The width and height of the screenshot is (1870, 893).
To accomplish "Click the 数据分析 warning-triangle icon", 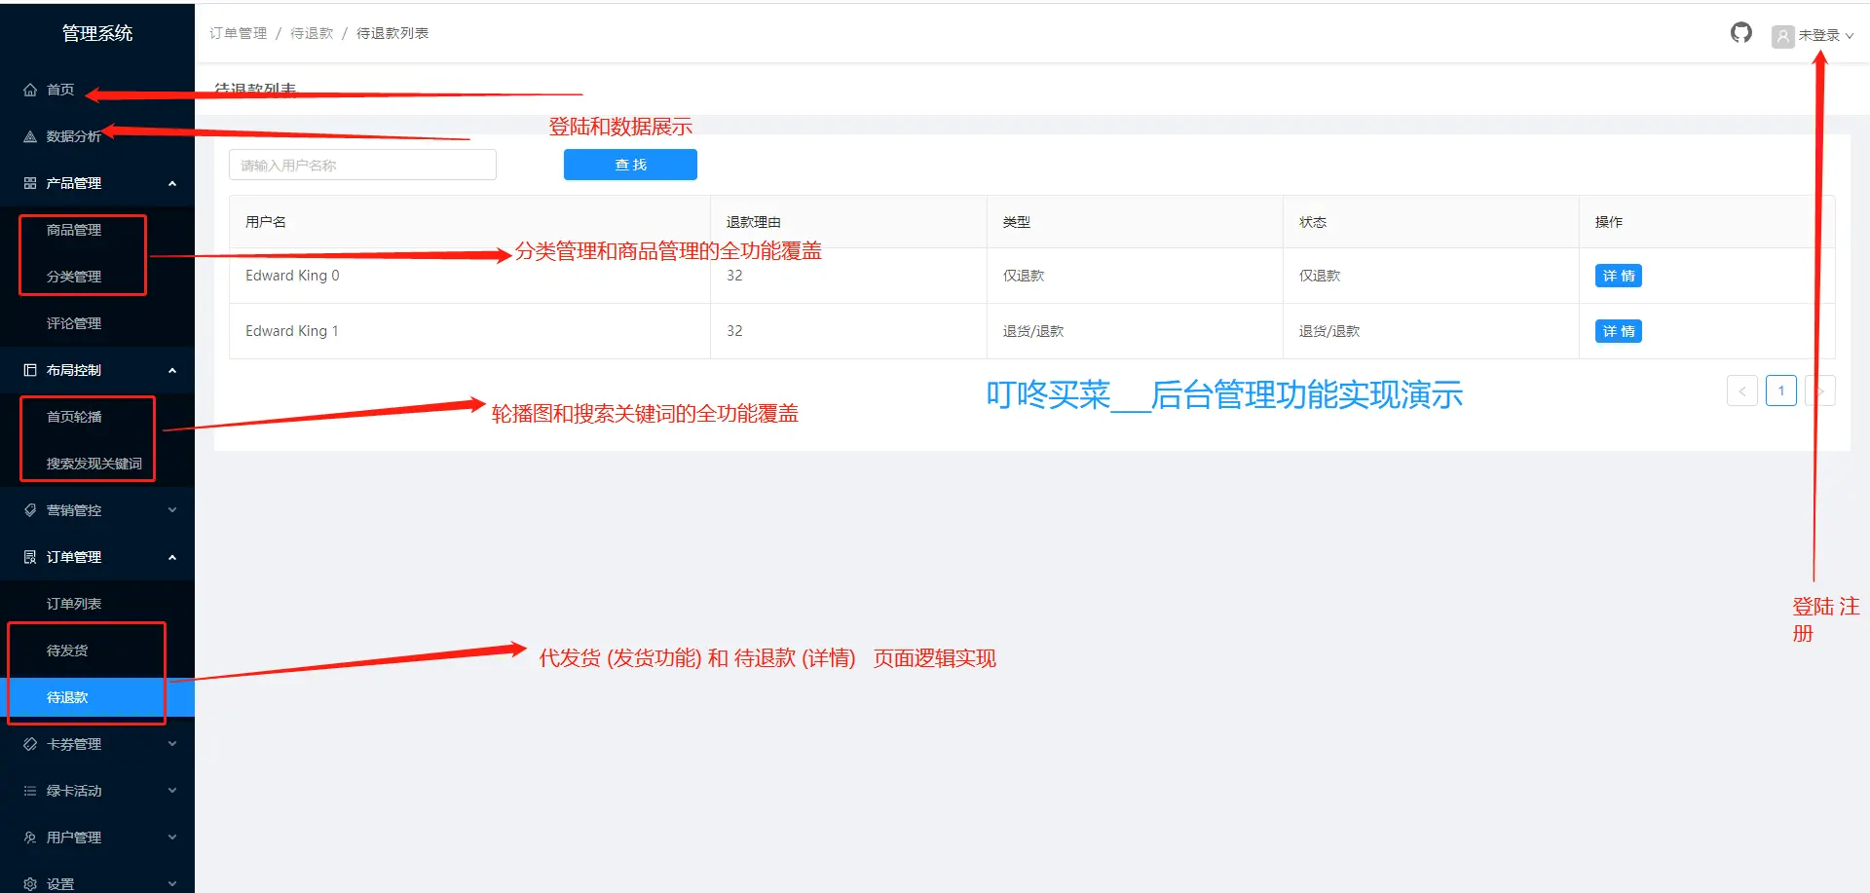I will [30, 136].
